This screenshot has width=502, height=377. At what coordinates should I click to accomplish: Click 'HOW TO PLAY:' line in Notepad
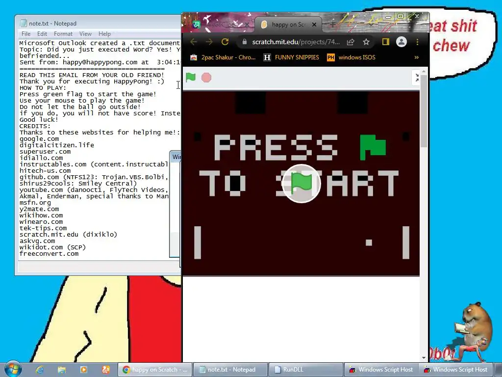43,88
